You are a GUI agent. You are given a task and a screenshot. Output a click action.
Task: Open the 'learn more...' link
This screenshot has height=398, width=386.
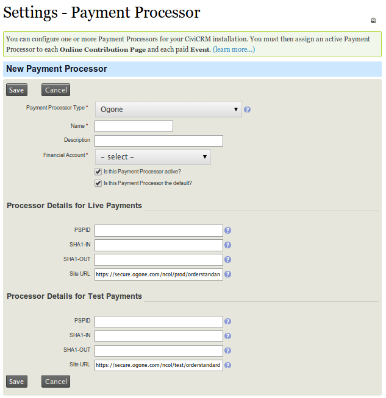(234, 49)
